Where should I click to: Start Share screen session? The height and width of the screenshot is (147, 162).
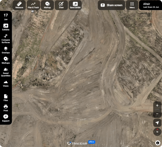pos(111,5)
